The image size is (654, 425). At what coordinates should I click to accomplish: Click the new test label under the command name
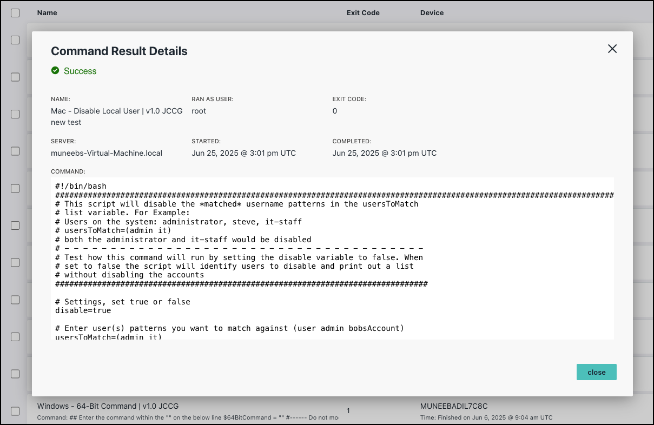click(66, 122)
